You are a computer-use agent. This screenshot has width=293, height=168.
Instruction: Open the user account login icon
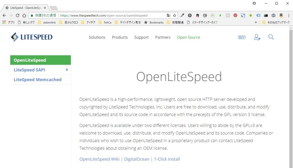pos(257,37)
